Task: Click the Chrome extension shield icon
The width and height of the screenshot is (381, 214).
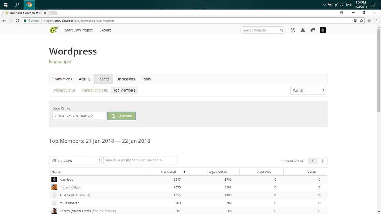Action: coord(369,21)
